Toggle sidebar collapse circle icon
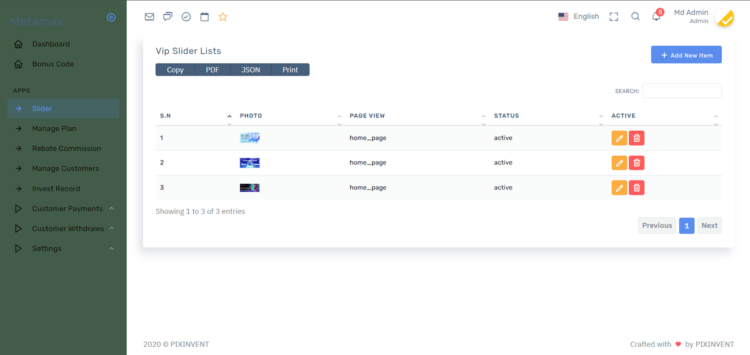Viewport: 750px width, 355px height. pyautogui.click(x=111, y=17)
